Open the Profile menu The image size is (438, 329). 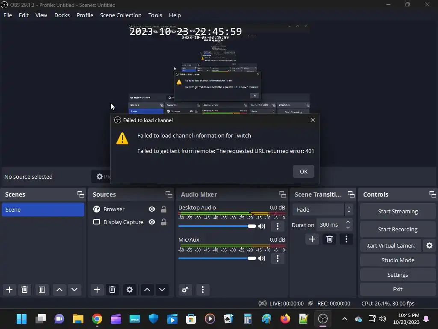pyautogui.click(x=85, y=15)
